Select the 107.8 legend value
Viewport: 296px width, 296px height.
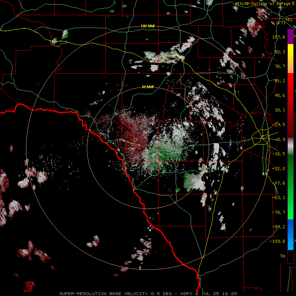click(279, 37)
